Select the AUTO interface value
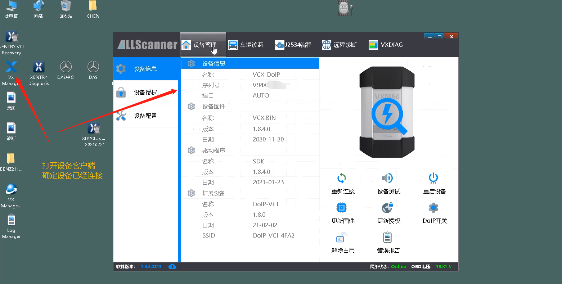This screenshot has height=284, width=562. [x=261, y=95]
